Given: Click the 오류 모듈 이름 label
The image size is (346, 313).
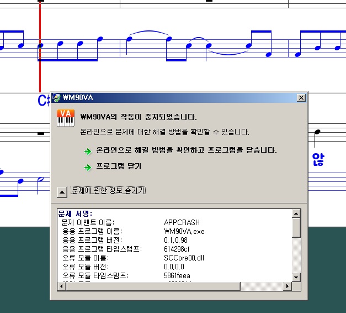Looking at the screenshot, I should (x=86, y=258).
